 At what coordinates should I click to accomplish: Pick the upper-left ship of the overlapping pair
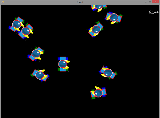16,24
